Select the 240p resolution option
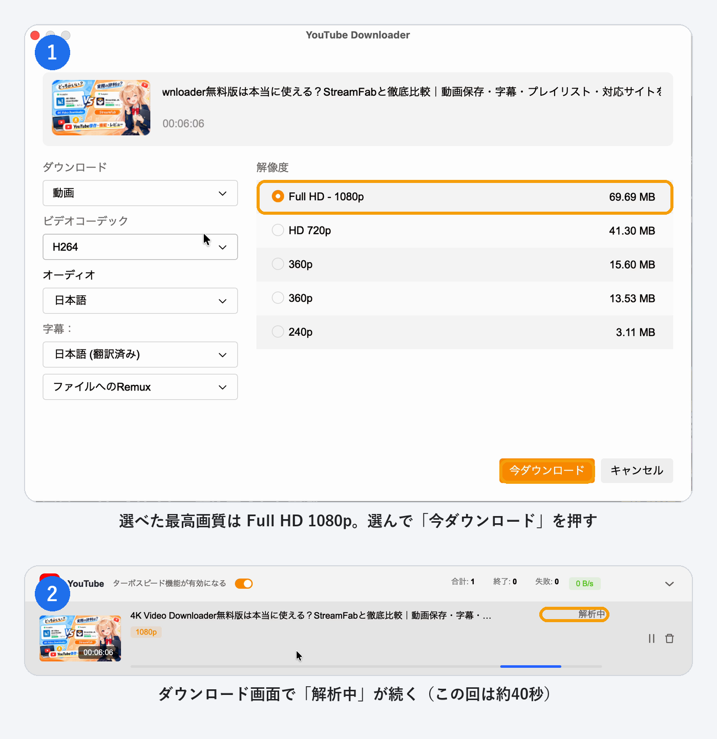Screen dimensions: 717x739 pyautogui.click(x=465, y=332)
